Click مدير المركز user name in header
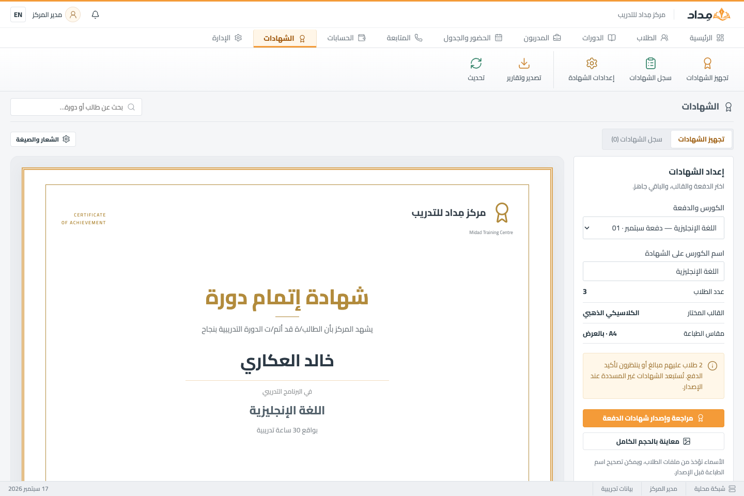This screenshot has height=496, width=744. point(47,14)
